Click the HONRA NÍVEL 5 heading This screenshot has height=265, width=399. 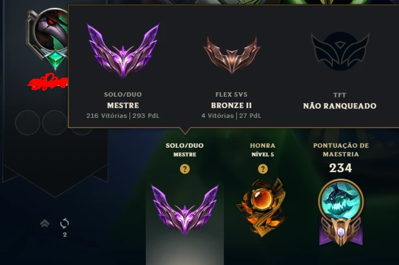262,149
